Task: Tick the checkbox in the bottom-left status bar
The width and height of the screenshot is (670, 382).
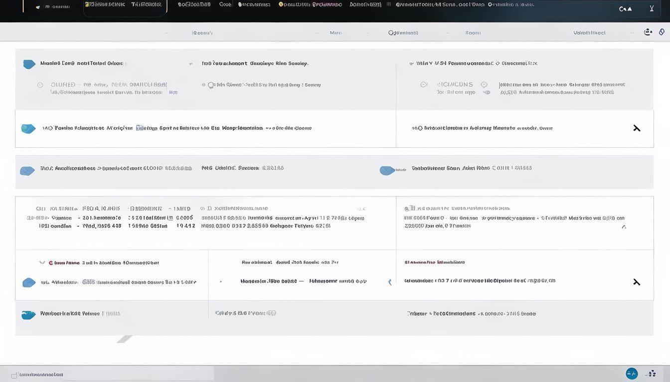Action: click(14, 375)
